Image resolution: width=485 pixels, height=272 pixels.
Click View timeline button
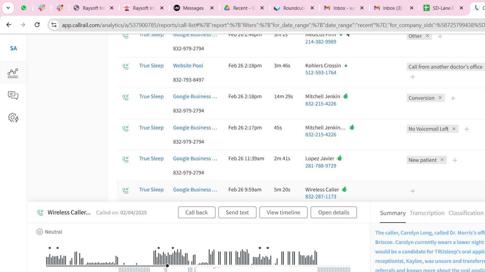(x=283, y=212)
